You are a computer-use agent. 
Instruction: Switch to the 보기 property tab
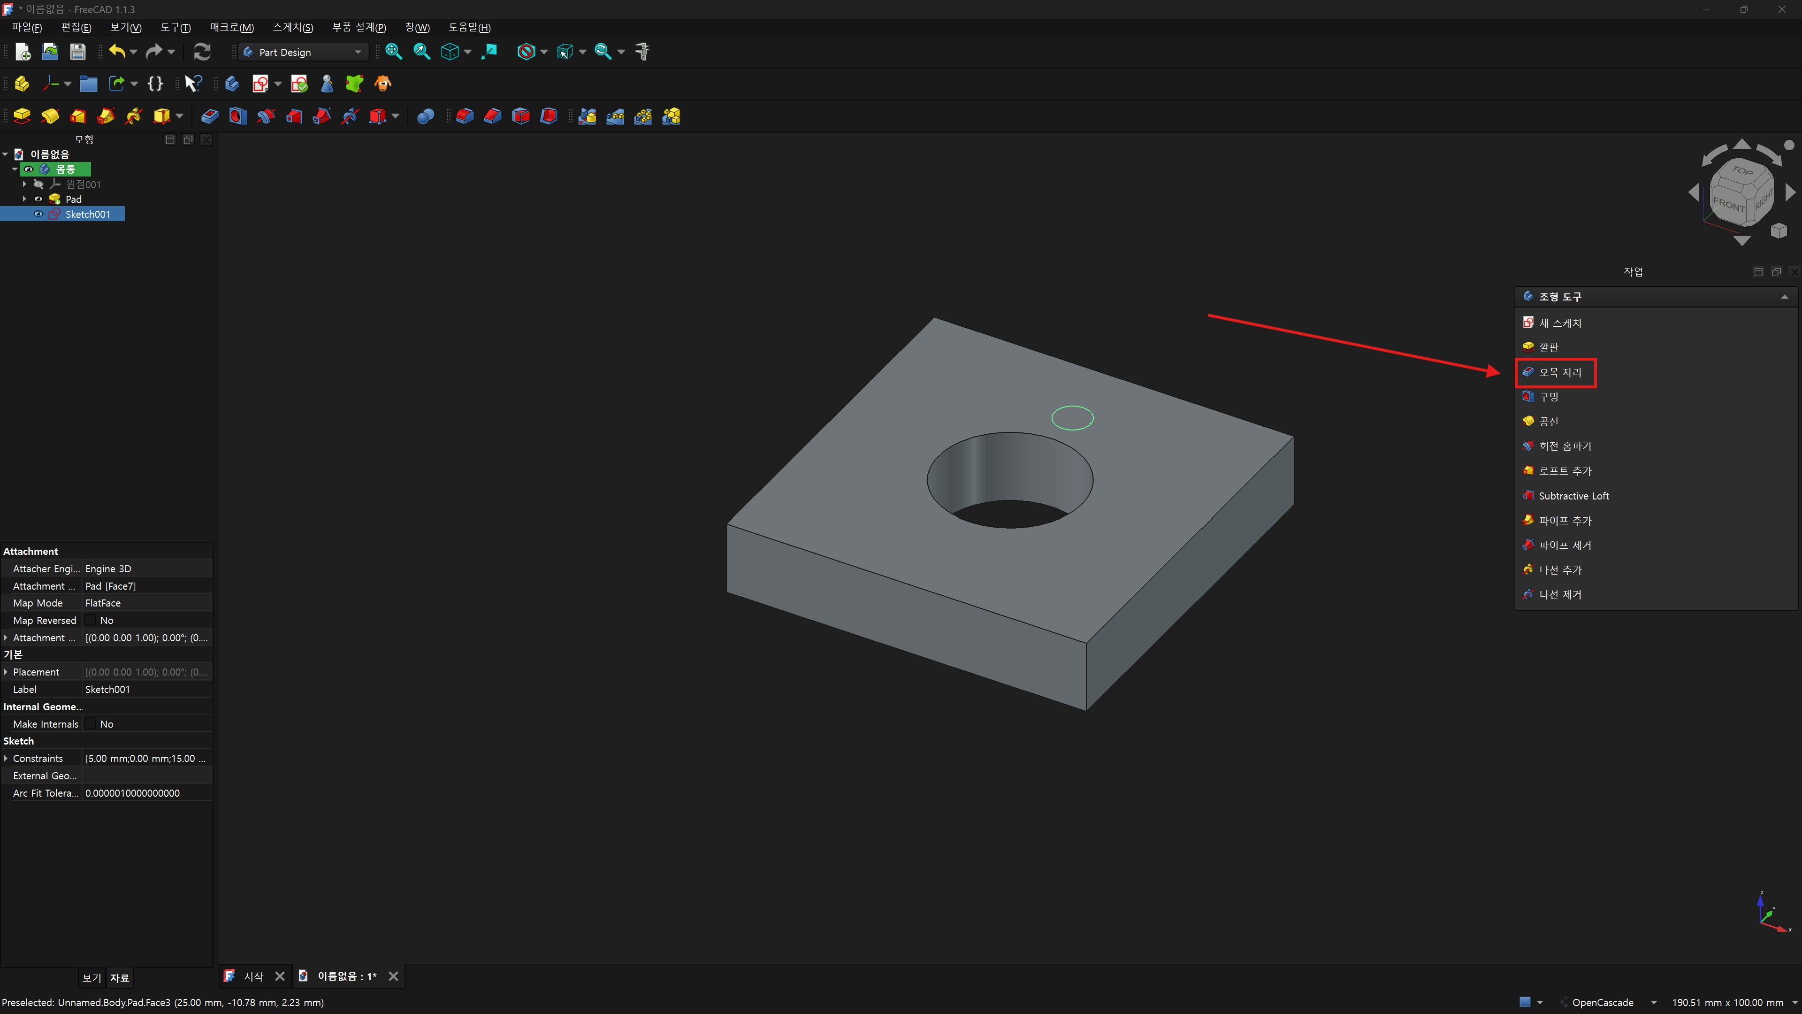pos(92,977)
